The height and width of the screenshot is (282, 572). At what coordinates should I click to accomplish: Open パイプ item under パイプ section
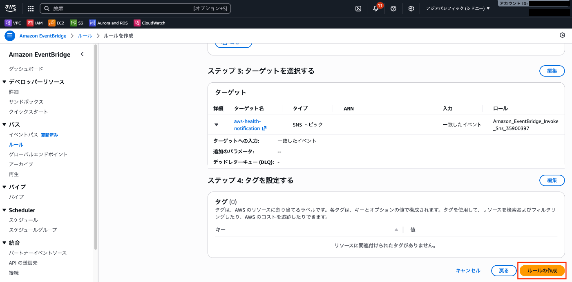click(16, 197)
